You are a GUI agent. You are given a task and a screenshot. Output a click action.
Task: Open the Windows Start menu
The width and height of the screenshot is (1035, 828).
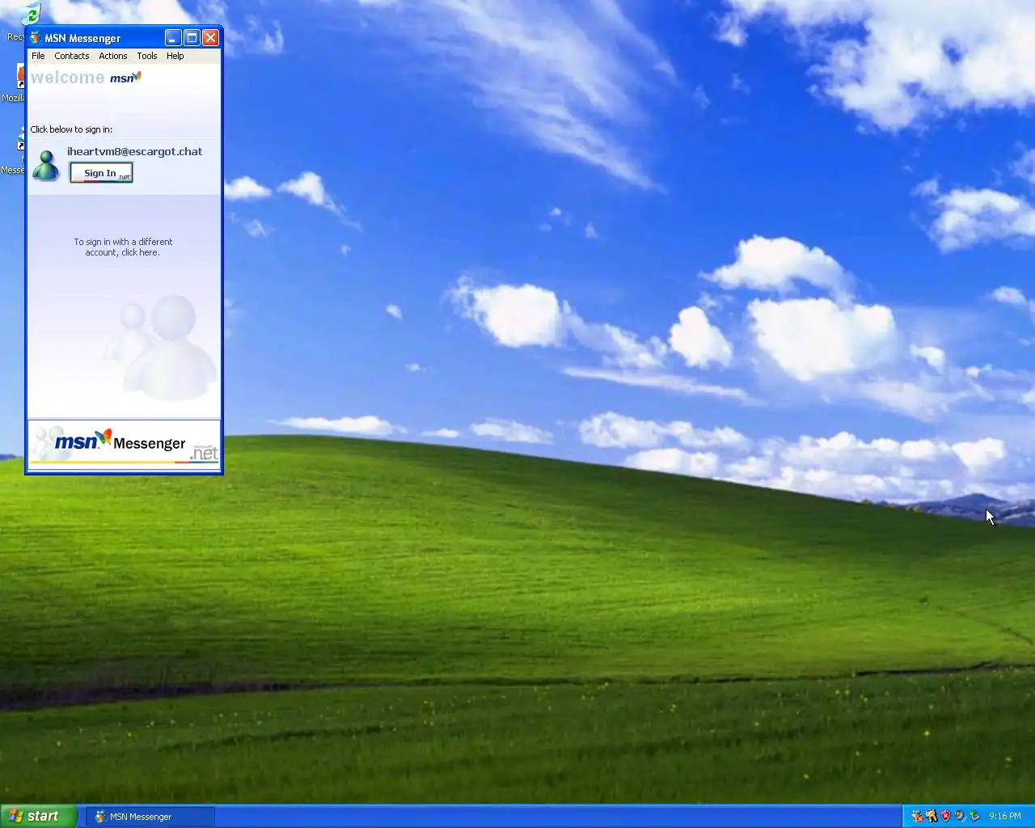pos(39,816)
